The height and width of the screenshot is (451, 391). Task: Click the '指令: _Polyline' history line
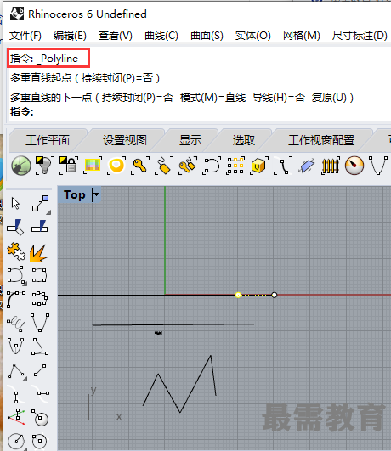click(44, 59)
